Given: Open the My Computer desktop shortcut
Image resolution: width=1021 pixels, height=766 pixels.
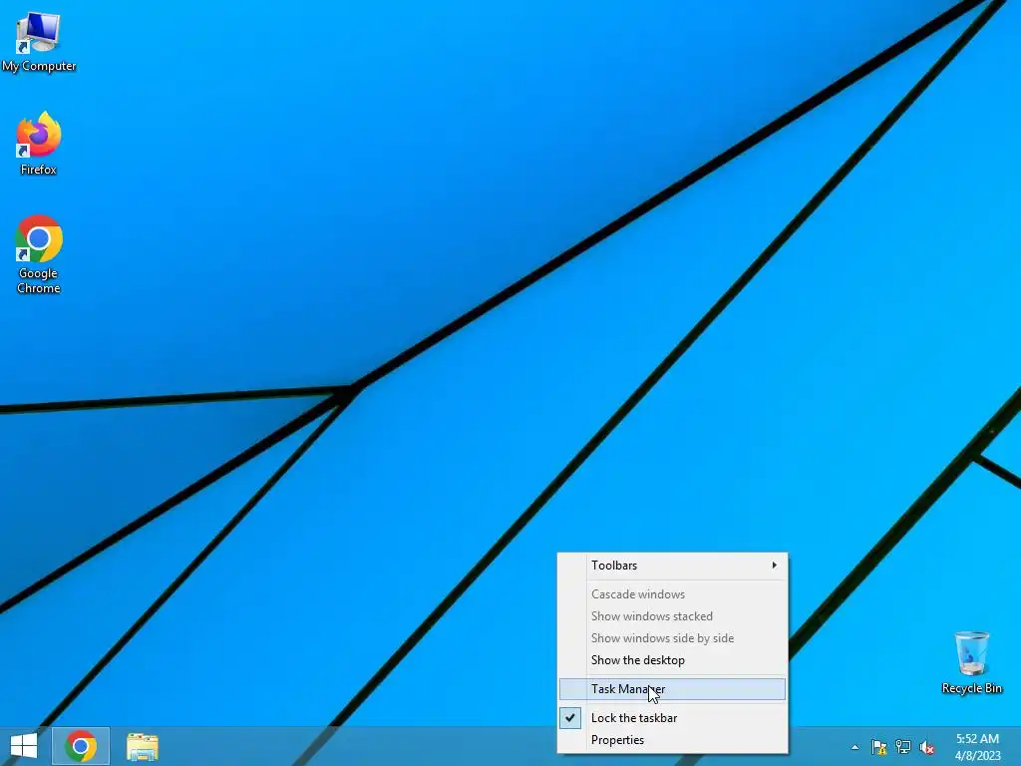Looking at the screenshot, I should tap(39, 40).
